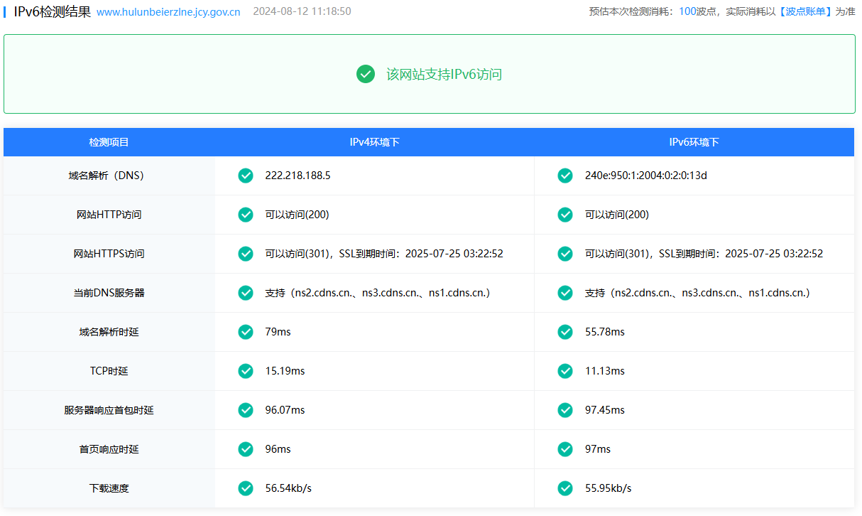Select the 当前DNS服务器 row label

click(109, 293)
